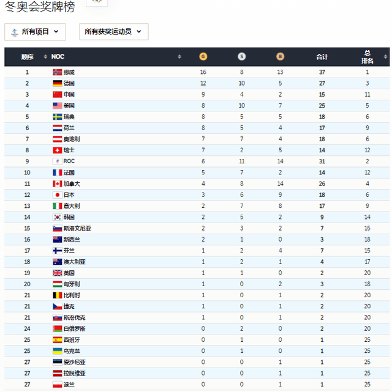392x392 pixels.
Task: Click the gold medal G header icon
Action: 203,56
